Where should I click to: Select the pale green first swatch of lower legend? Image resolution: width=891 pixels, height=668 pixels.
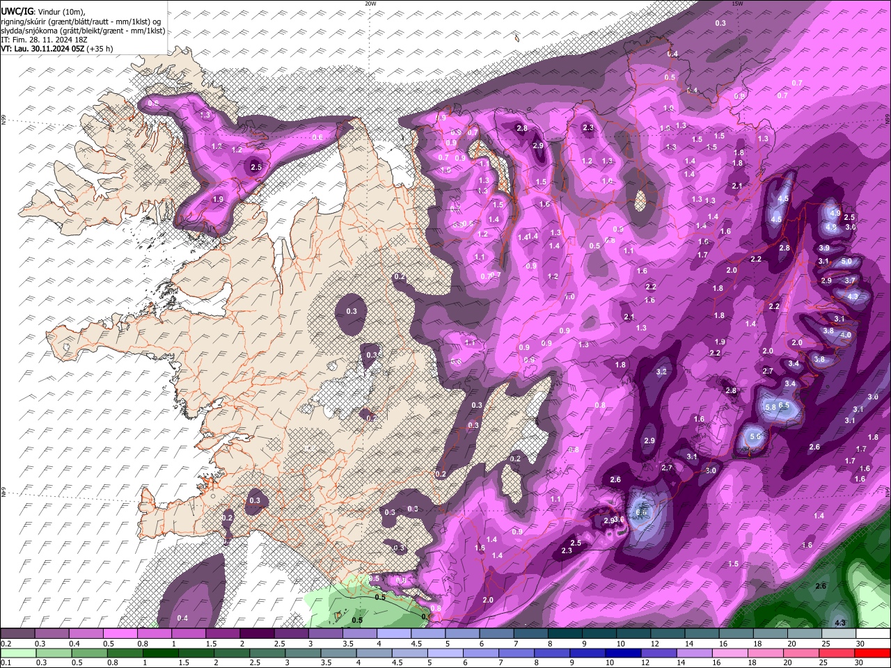tap(17, 653)
